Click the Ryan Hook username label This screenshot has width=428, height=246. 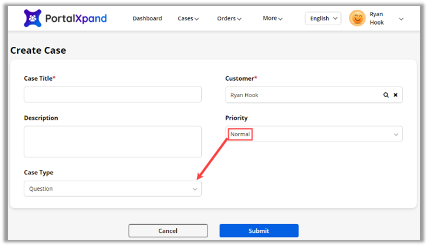pyautogui.click(x=377, y=18)
